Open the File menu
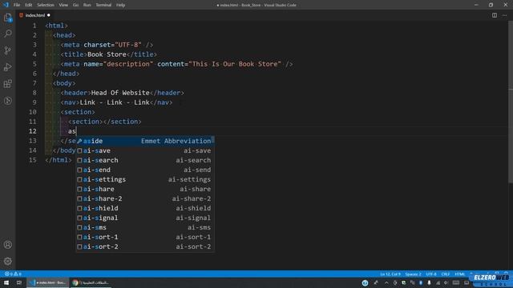The height and width of the screenshot is (288, 513). 17,5
